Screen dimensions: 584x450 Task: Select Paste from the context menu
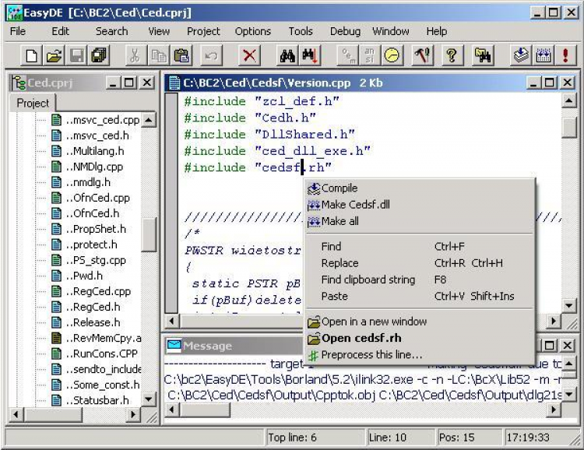coord(420,297)
